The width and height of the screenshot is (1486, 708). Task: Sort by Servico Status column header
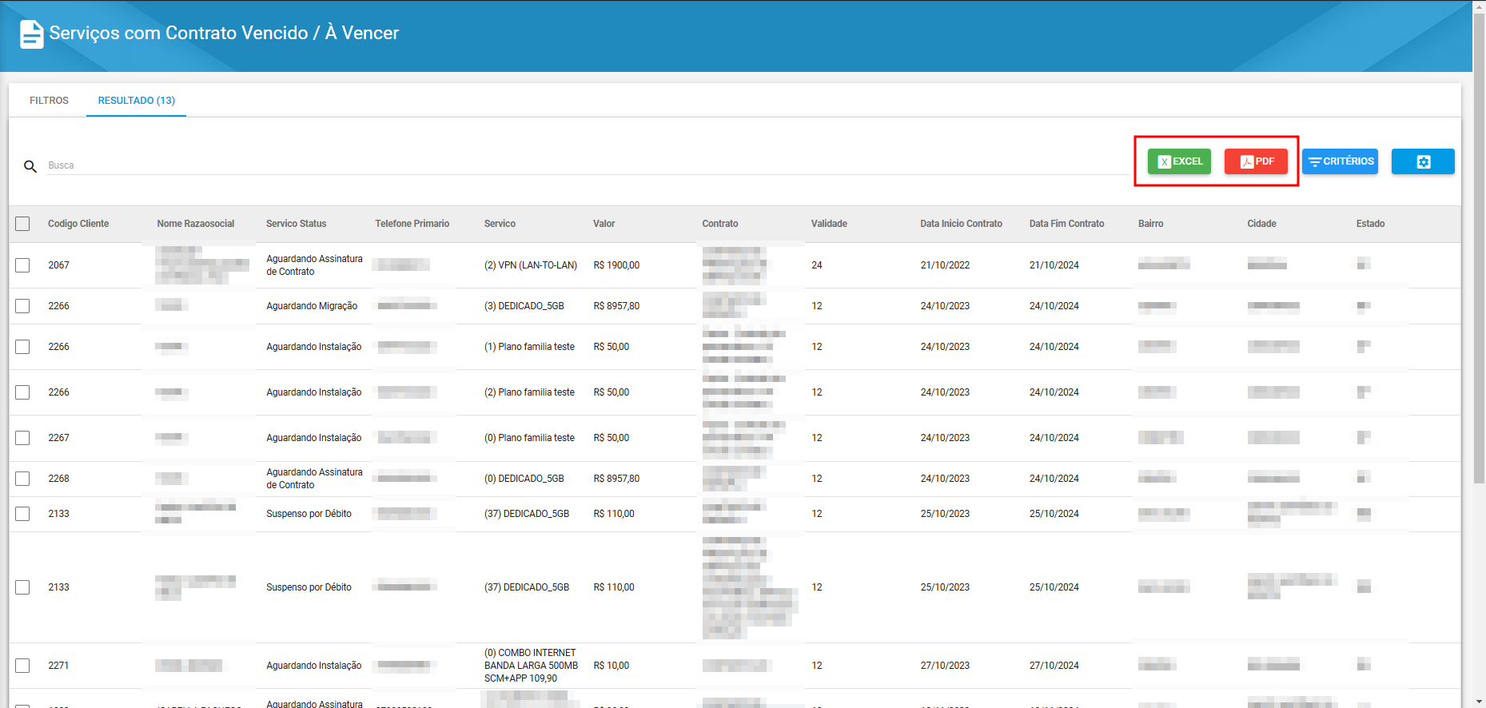click(x=297, y=224)
